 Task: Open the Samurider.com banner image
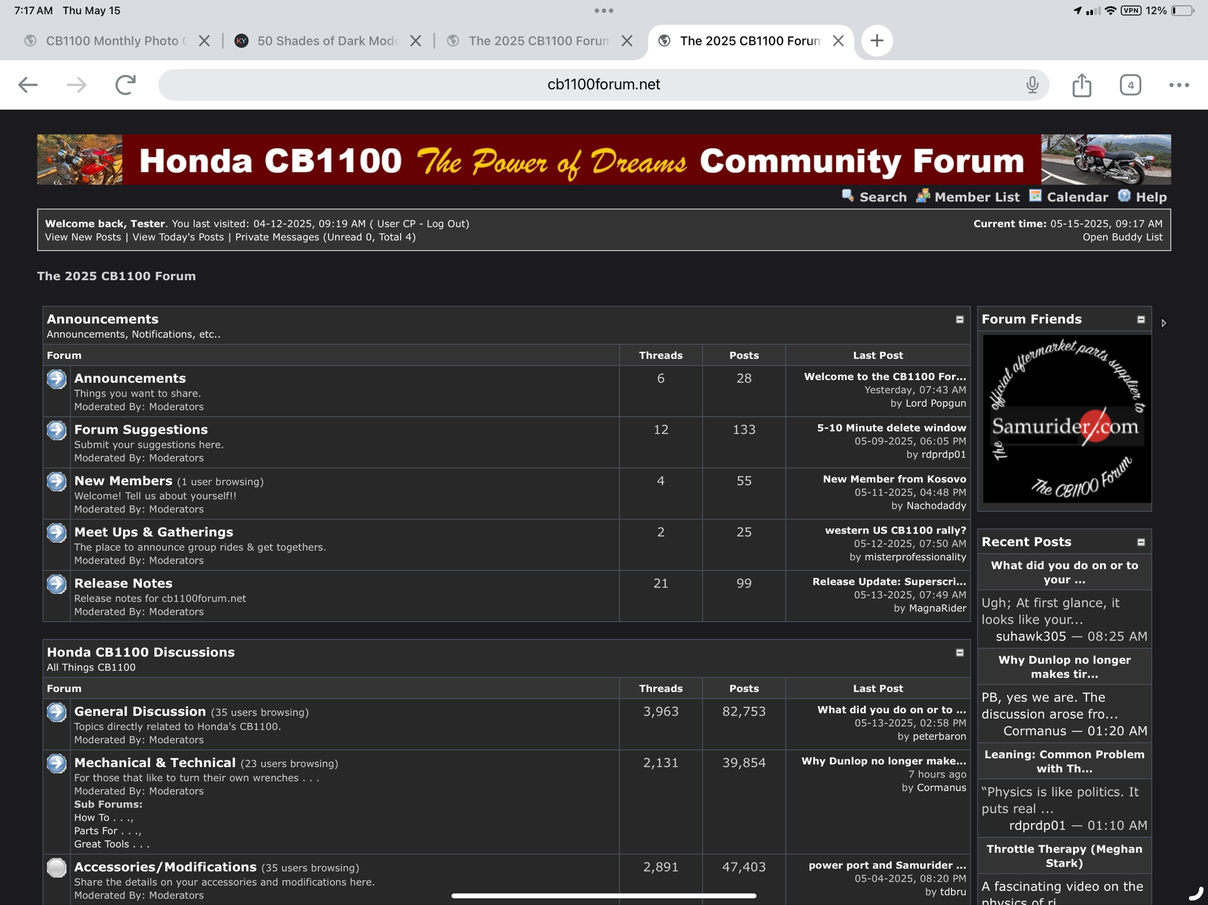(x=1066, y=419)
